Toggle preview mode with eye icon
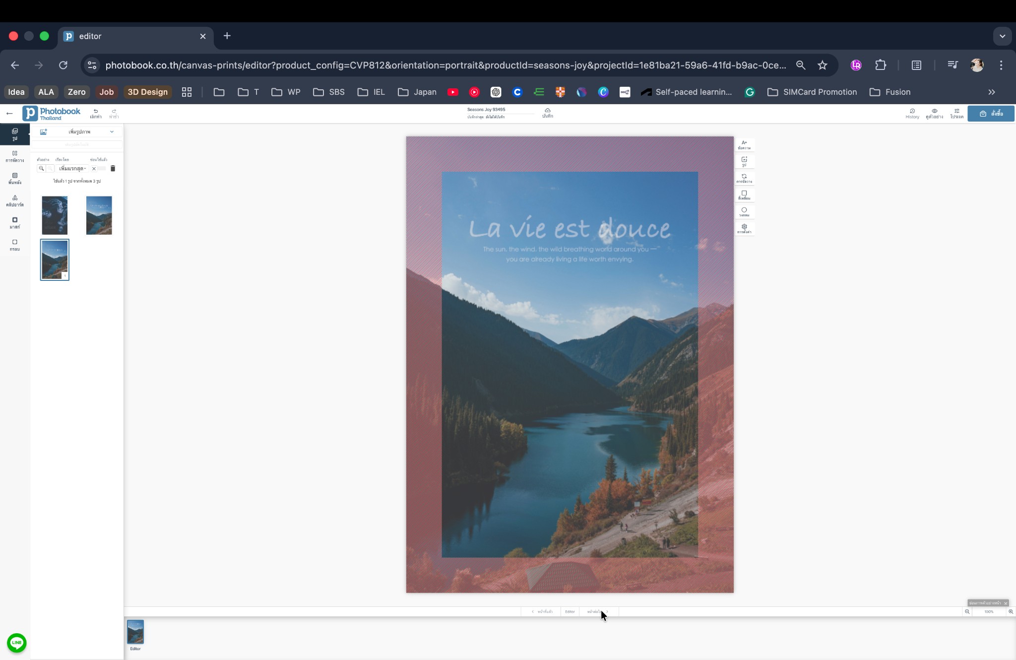Image resolution: width=1016 pixels, height=660 pixels. pos(934,114)
